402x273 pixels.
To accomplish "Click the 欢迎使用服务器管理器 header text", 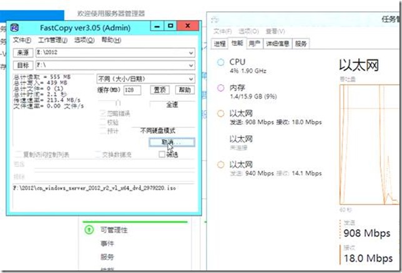I will tap(111, 13).
